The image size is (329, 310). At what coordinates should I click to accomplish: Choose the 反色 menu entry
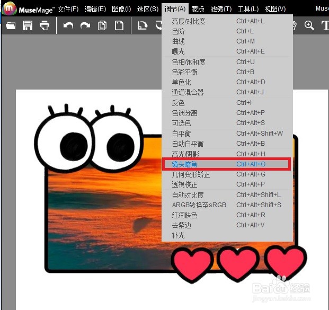tap(227, 103)
